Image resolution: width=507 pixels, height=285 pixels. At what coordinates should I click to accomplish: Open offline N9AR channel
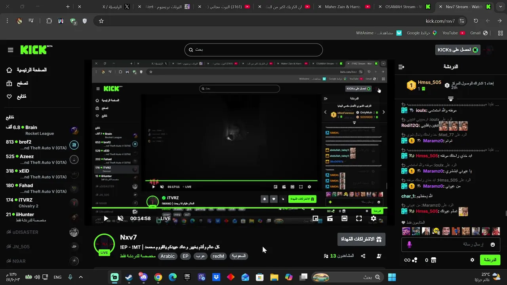42,261
